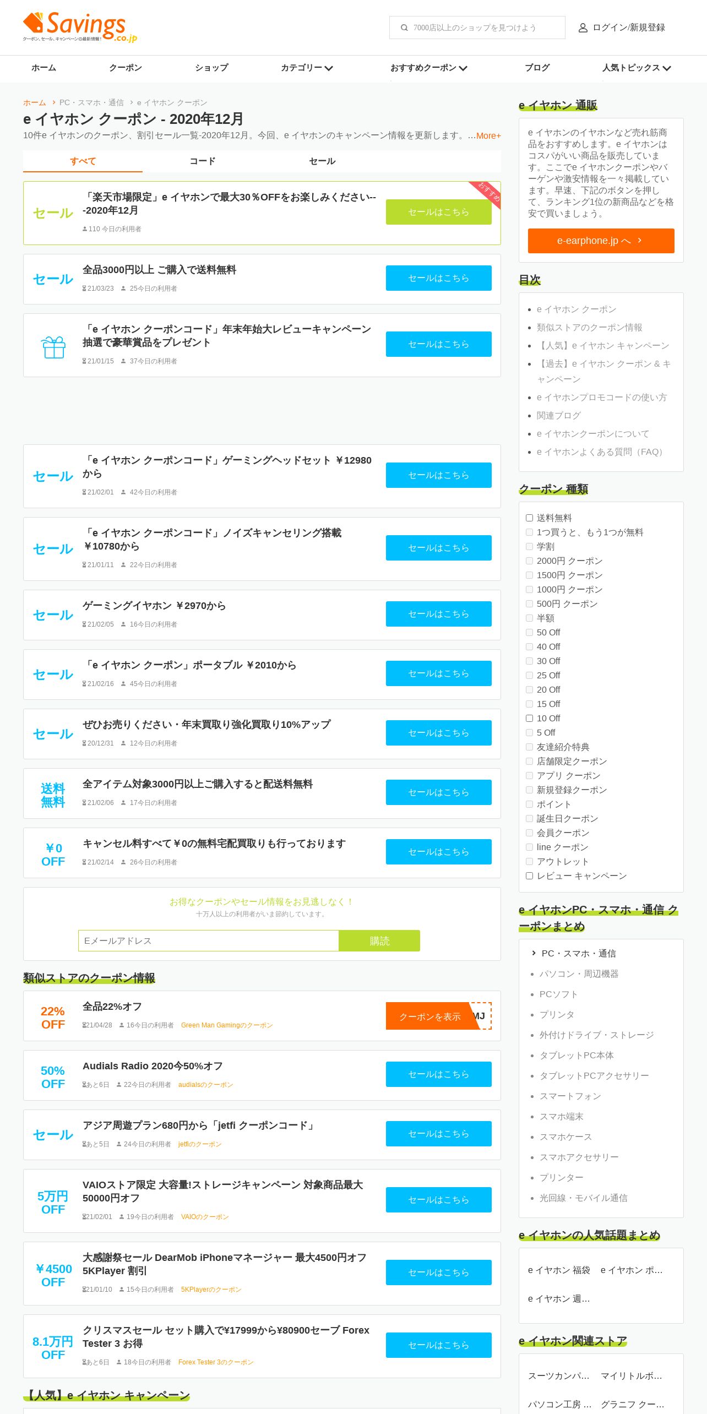This screenshot has width=707, height=1414.
Task: Check the 送料無料 checkbox
Action: point(529,518)
